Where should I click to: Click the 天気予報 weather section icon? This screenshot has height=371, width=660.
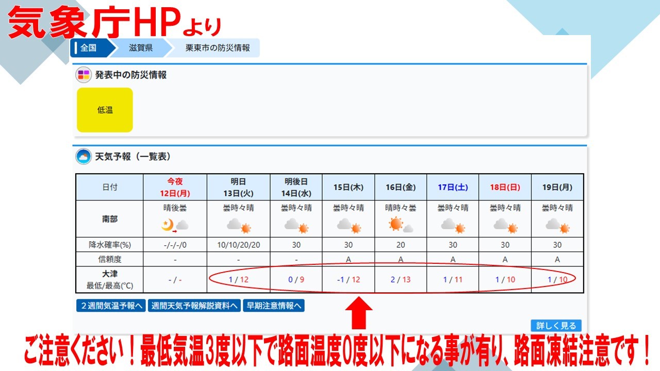click(83, 157)
